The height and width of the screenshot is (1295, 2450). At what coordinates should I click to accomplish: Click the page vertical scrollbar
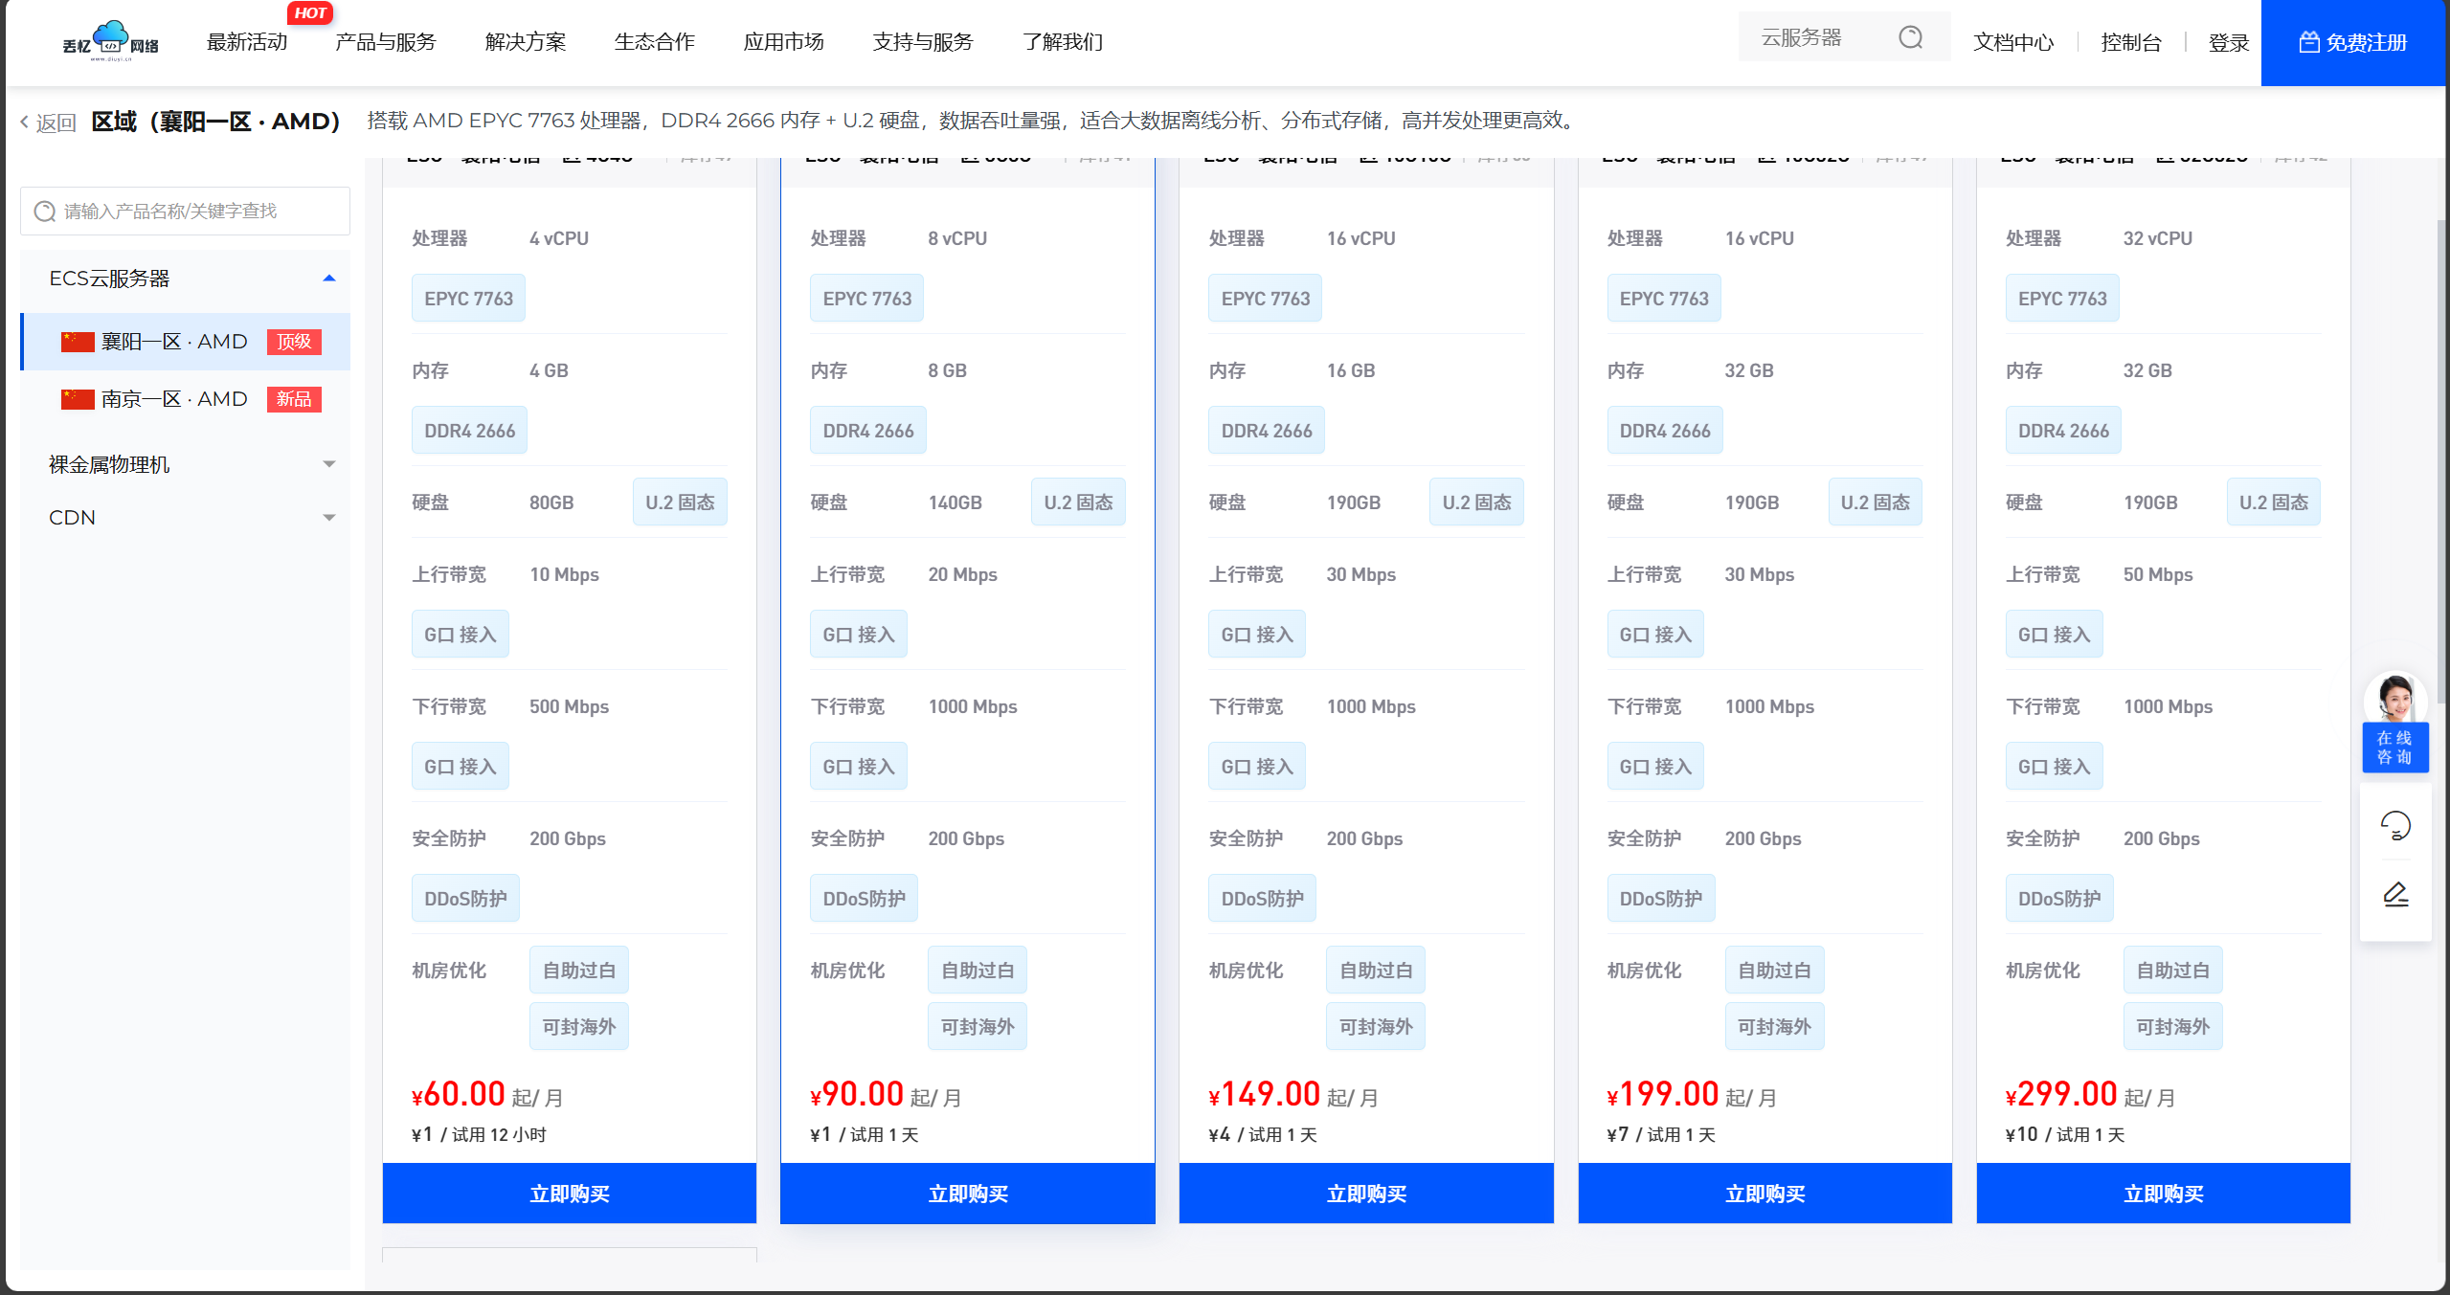tap(2441, 459)
